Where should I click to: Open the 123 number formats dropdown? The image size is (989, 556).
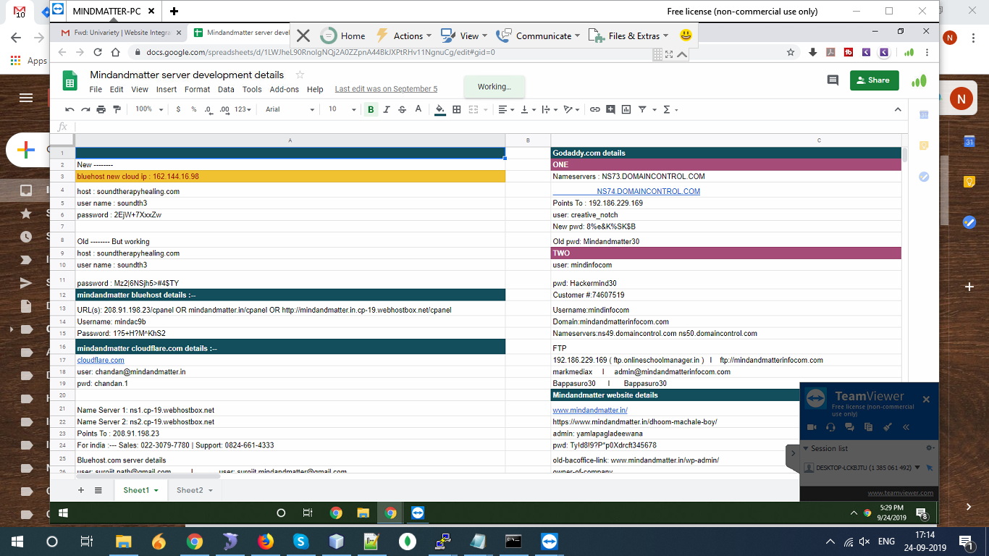pyautogui.click(x=243, y=109)
